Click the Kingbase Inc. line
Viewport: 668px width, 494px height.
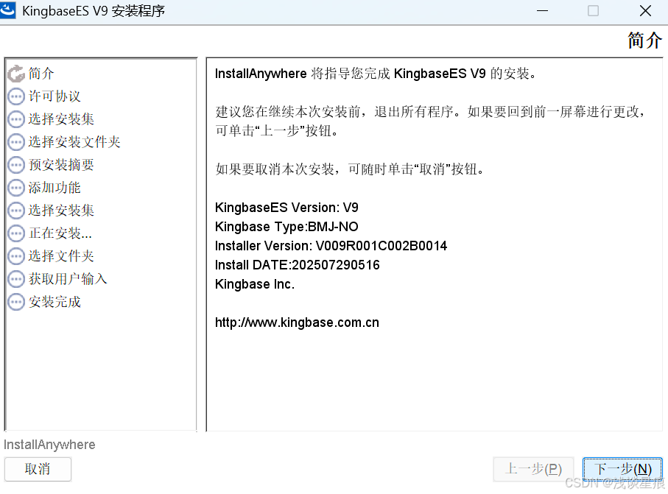coord(255,284)
